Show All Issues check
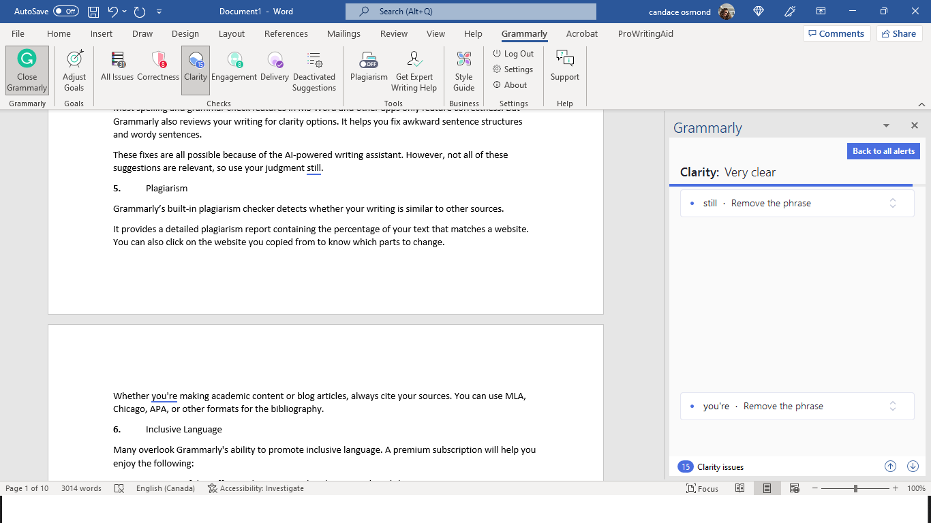This screenshot has height=523, width=931. click(x=117, y=67)
